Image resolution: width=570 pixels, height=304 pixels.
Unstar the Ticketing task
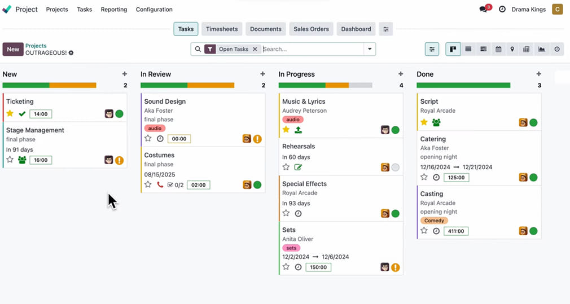pyautogui.click(x=10, y=114)
